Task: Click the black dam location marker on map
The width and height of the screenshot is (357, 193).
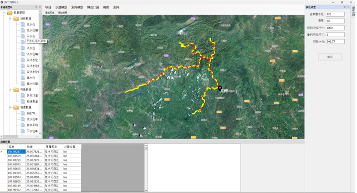Action: (220, 88)
